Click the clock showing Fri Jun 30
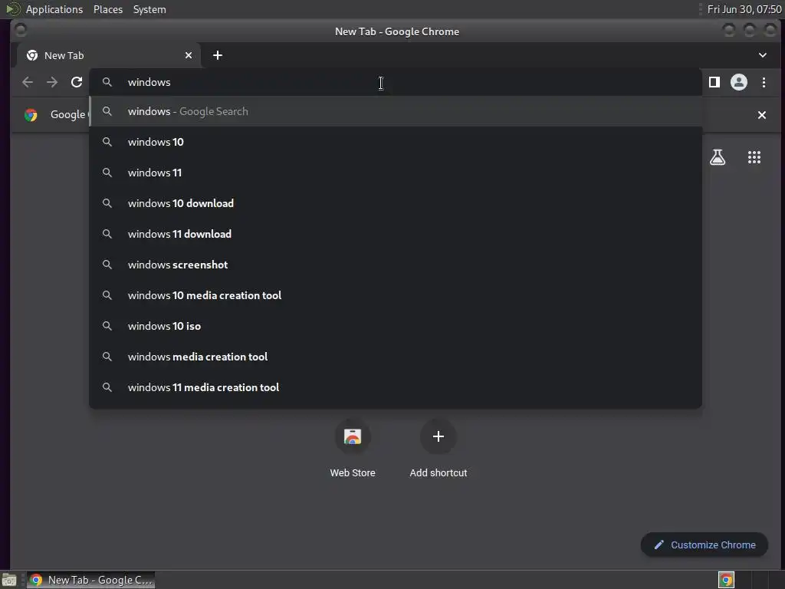The image size is (785, 589). [x=744, y=9]
